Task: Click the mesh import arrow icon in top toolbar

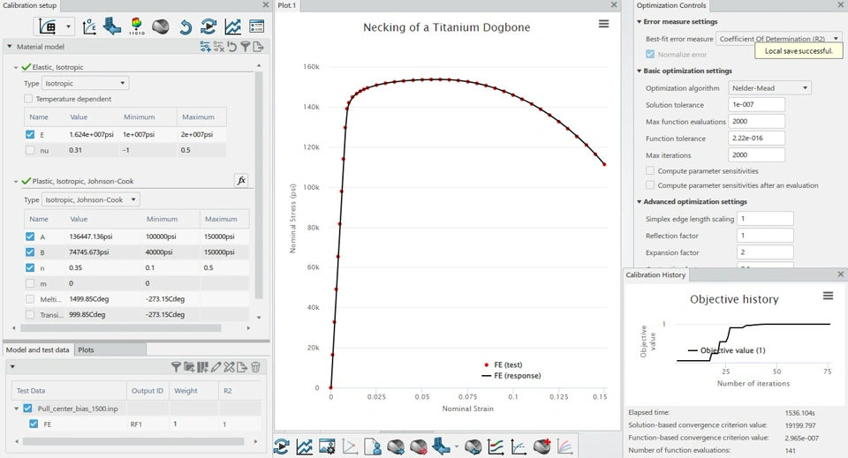Action: click(x=112, y=26)
